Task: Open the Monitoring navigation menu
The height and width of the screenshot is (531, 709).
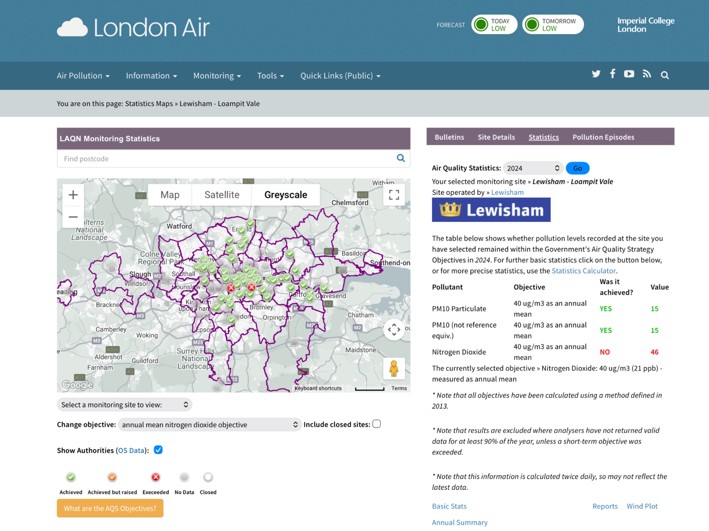Action: 217,76
